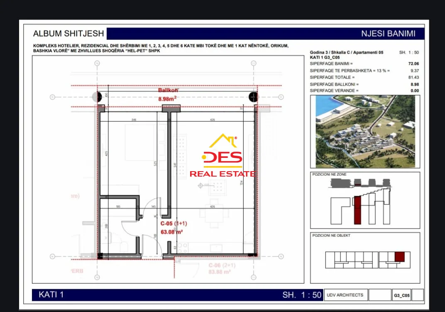Click the red "Ballkon" label on the plan
The image size is (445, 312).
click(168, 91)
